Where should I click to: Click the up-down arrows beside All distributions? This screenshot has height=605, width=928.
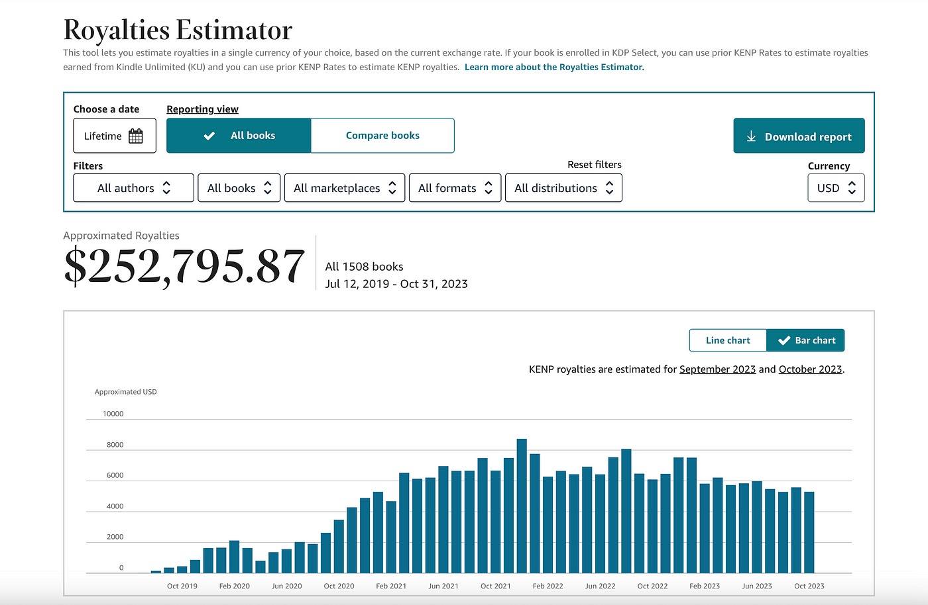coord(609,188)
